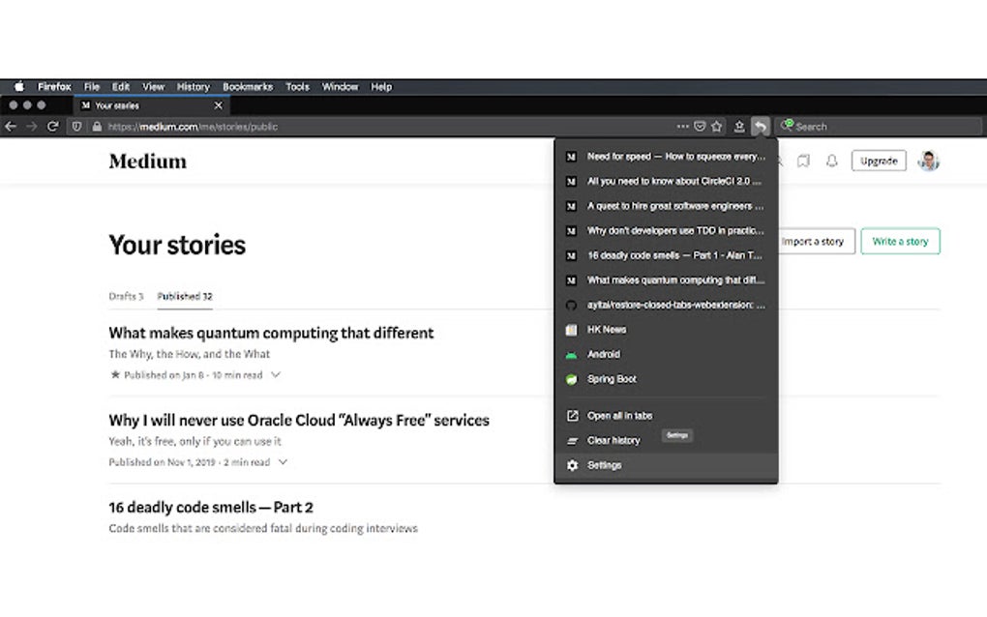Expand options chevron for the quantum computing story

tap(276, 374)
